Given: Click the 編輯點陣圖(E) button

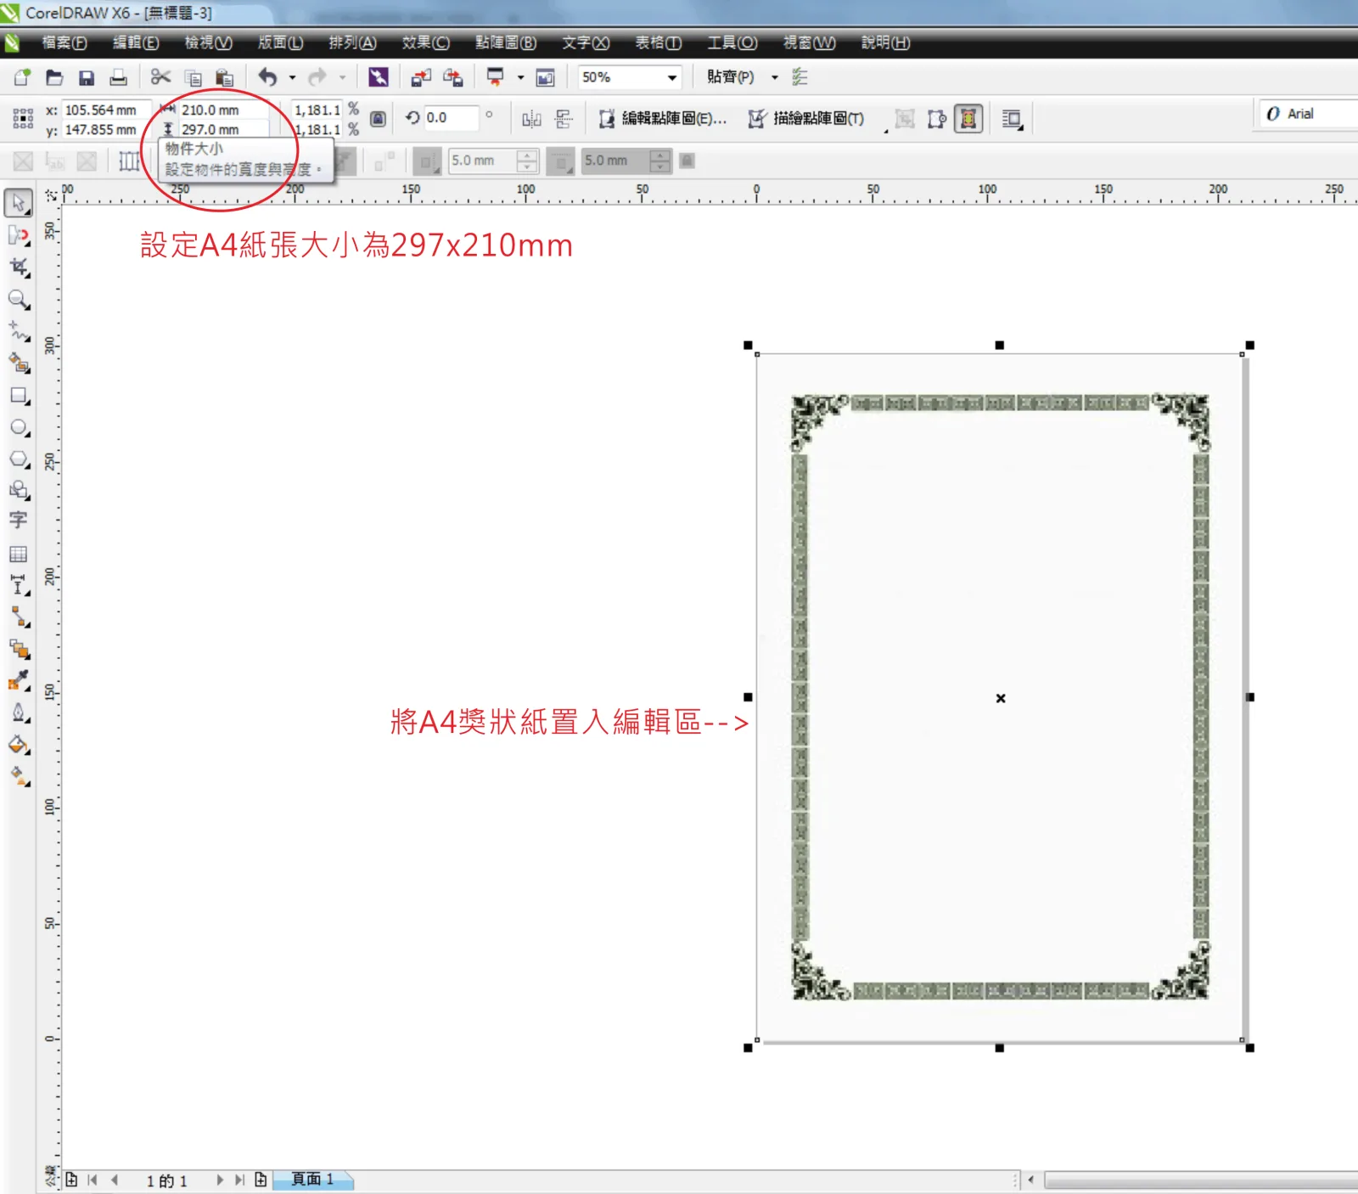Looking at the screenshot, I should pos(663,119).
